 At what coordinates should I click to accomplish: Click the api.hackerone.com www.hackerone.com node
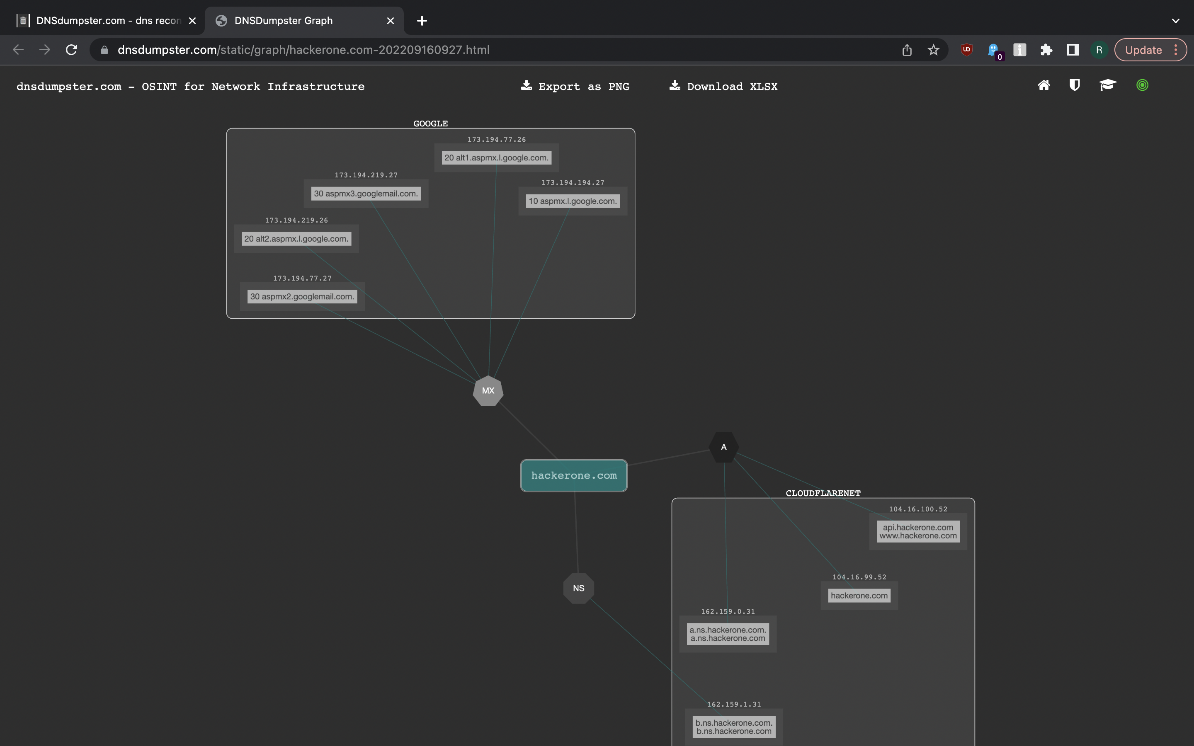[x=918, y=531]
